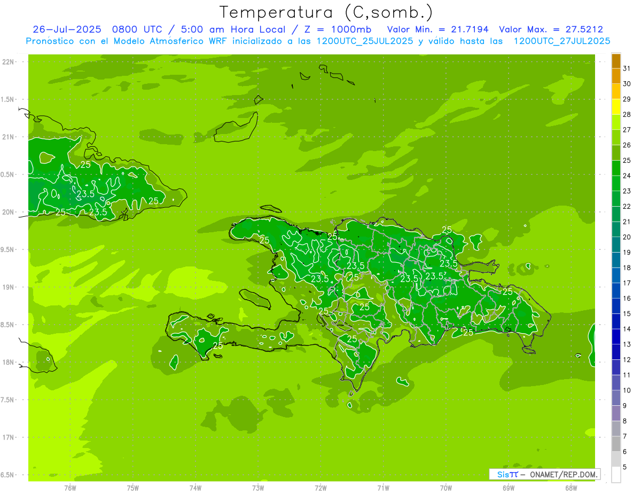The height and width of the screenshot is (495, 641).
Task: Click the '5' colorbar value label
Action: [625, 467]
